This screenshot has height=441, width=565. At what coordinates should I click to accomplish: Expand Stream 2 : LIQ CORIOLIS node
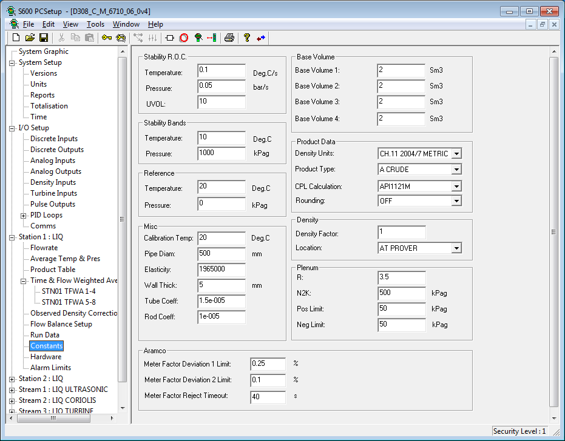click(12, 401)
